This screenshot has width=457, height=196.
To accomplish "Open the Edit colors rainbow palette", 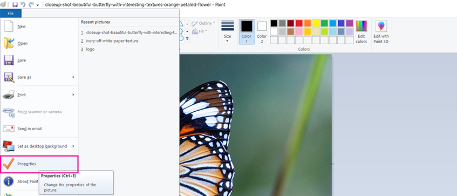I will pos(361,32).
